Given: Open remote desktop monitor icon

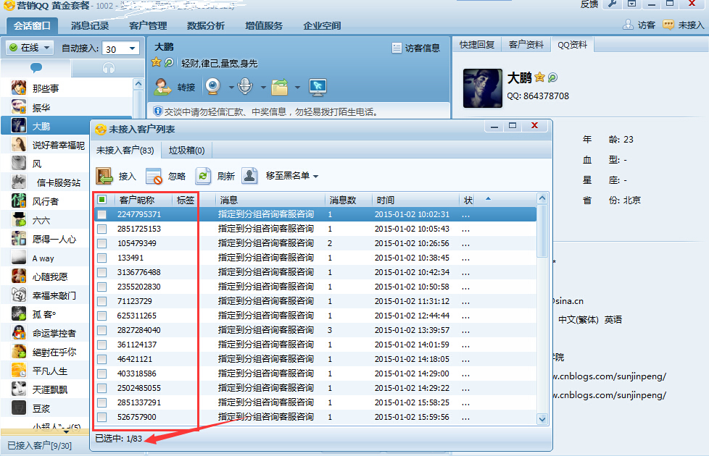Looking at the screenshot, I should coord(317,87).
